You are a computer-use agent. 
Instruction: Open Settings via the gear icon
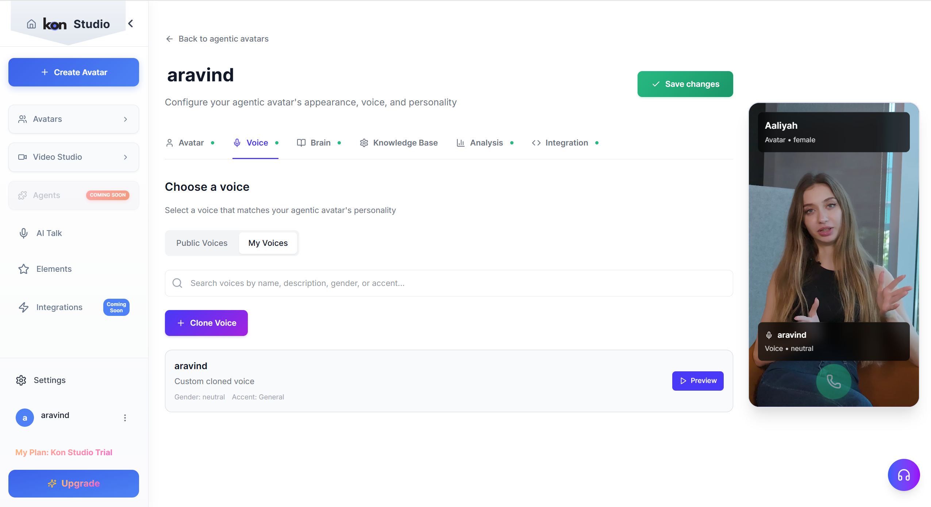(x=21, y=380)
